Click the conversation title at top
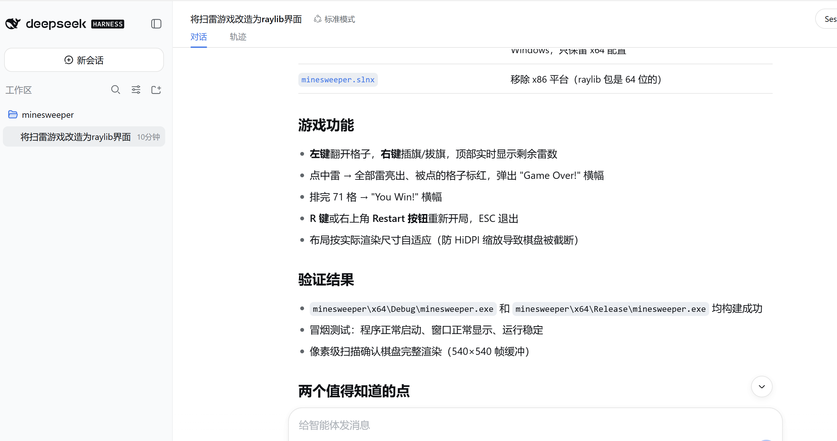Viewport: 837px width, 441px height. tap(246, 20)
